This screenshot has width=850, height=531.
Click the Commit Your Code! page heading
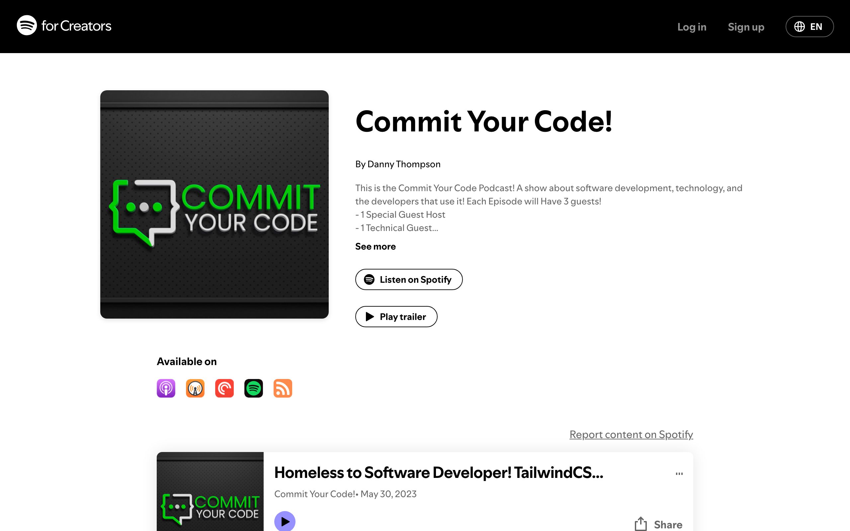coord(484,121)
